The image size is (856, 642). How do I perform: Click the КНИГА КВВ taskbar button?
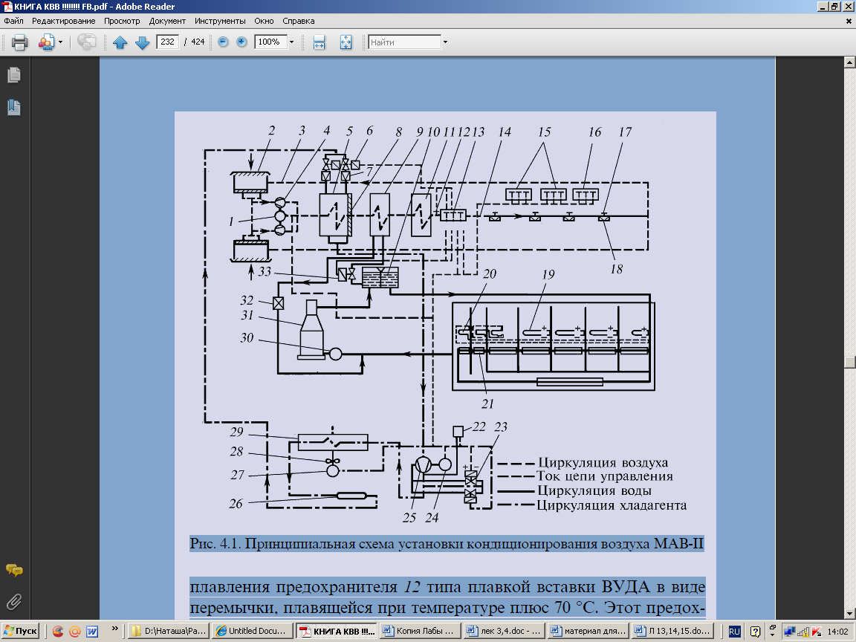pyautogui.click(x=336, y=631)
